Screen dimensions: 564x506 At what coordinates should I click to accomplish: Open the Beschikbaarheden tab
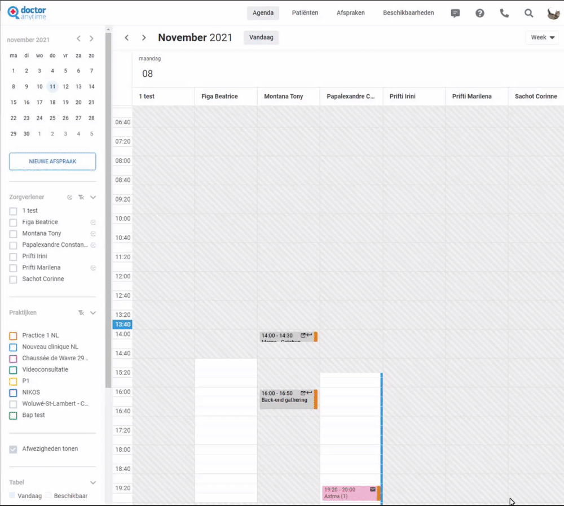tap(408, 13)
